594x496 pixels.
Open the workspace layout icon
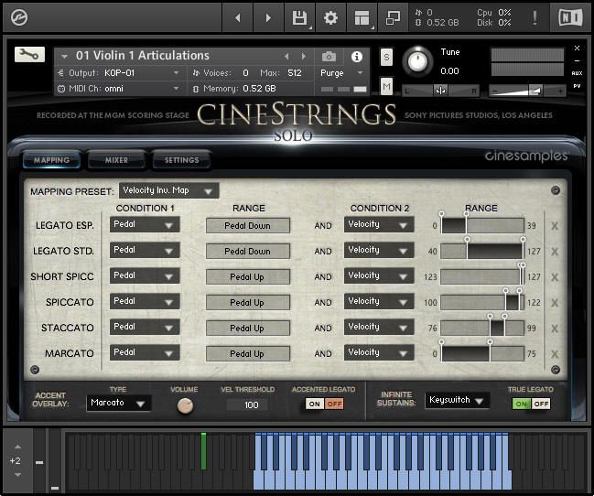pos(362,17)
